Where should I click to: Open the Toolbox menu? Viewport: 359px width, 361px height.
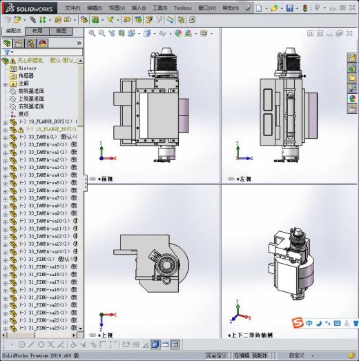(x=183, y=8)
